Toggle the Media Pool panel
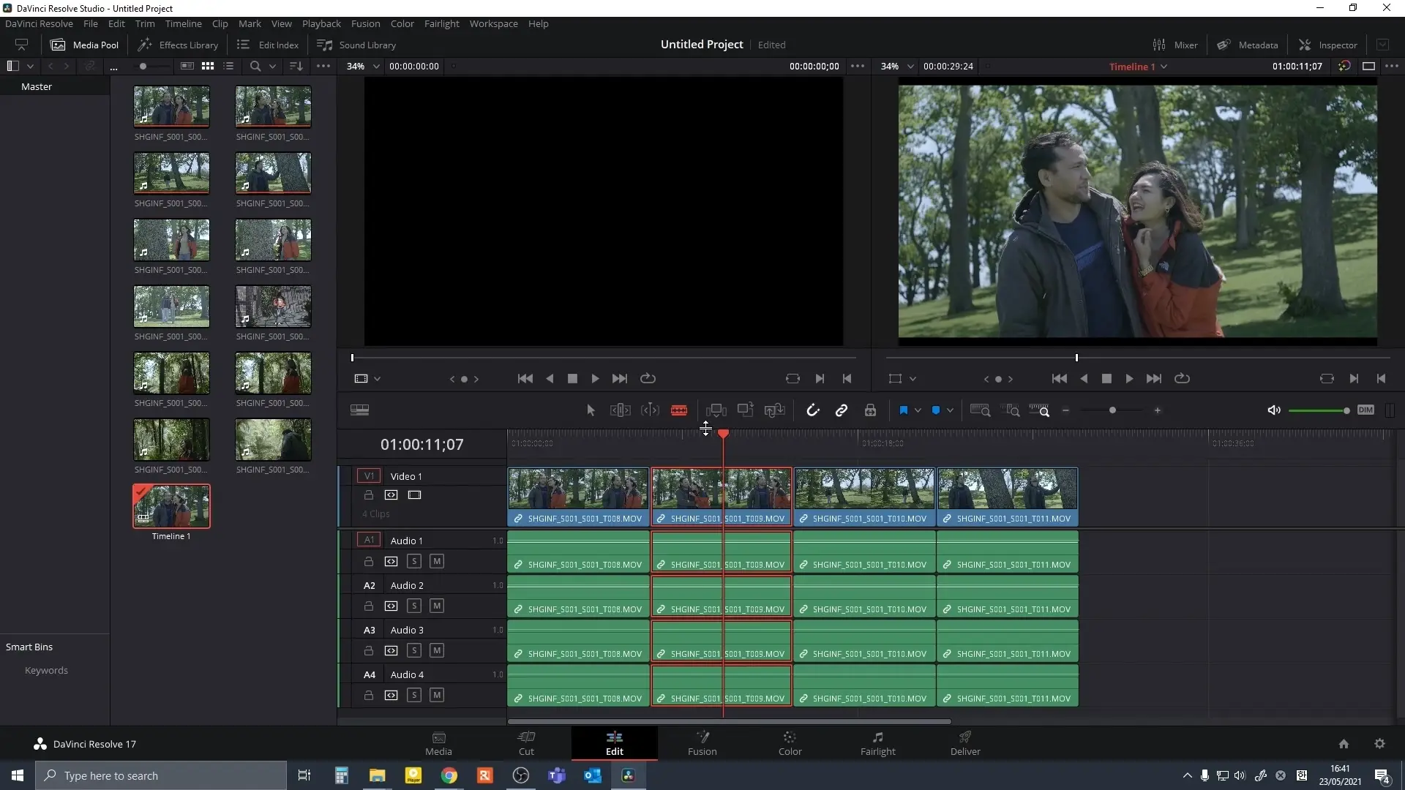Image resolution: width=1405 pixels, height=790 pixels. click(84, 45)
